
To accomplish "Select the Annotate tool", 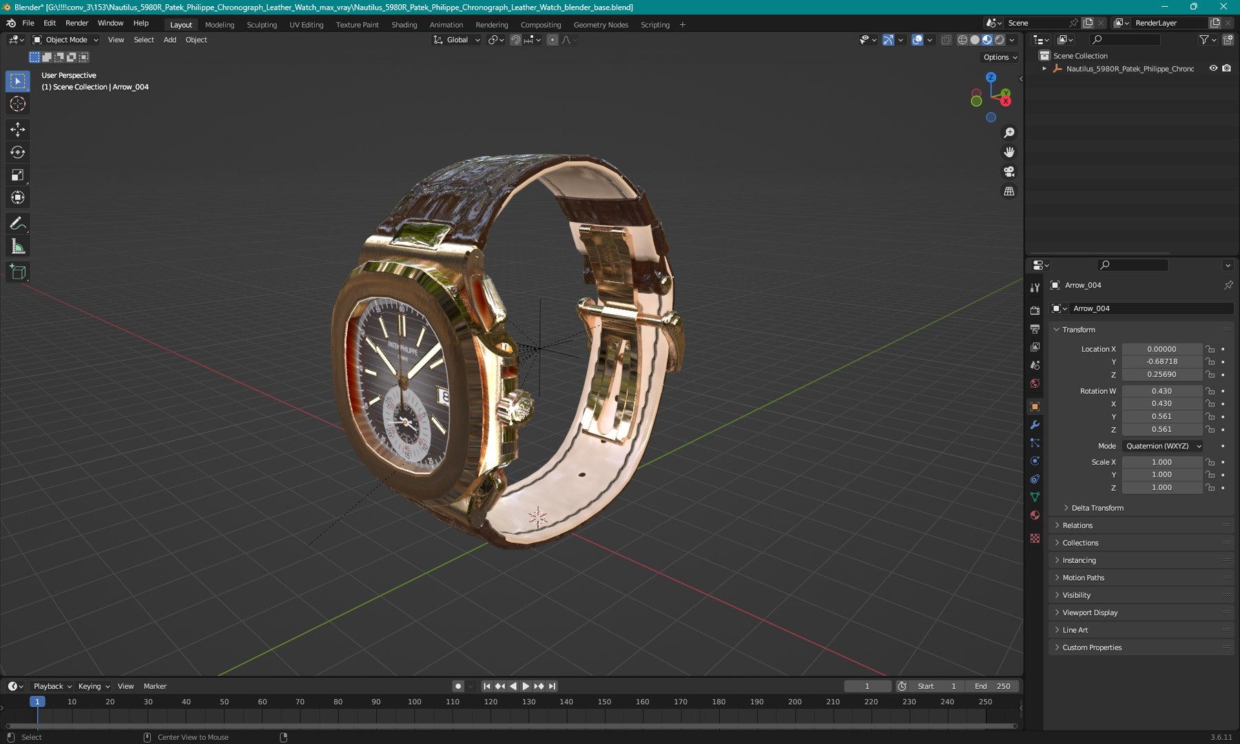I will [x=18, y=224].
